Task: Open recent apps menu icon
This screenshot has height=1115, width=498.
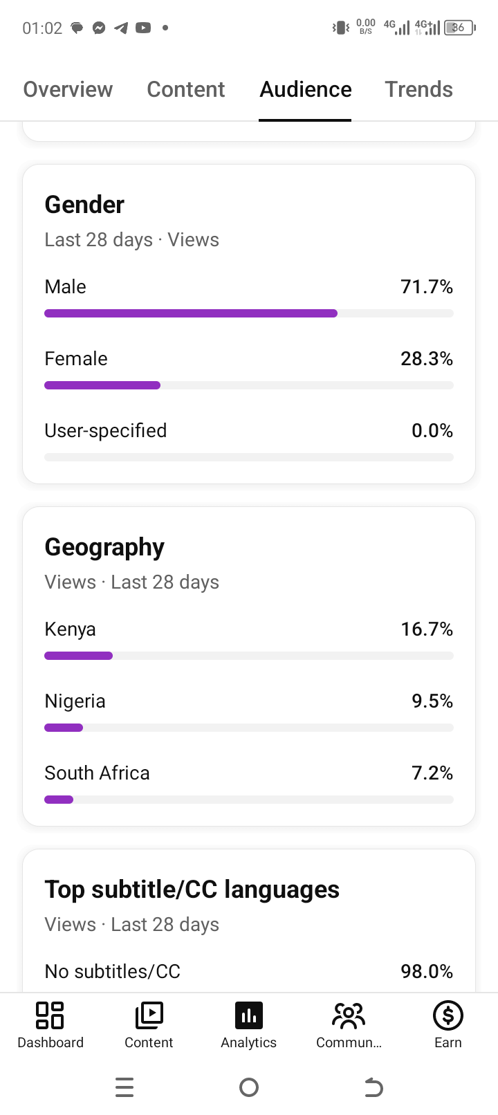Action: 124,1087
